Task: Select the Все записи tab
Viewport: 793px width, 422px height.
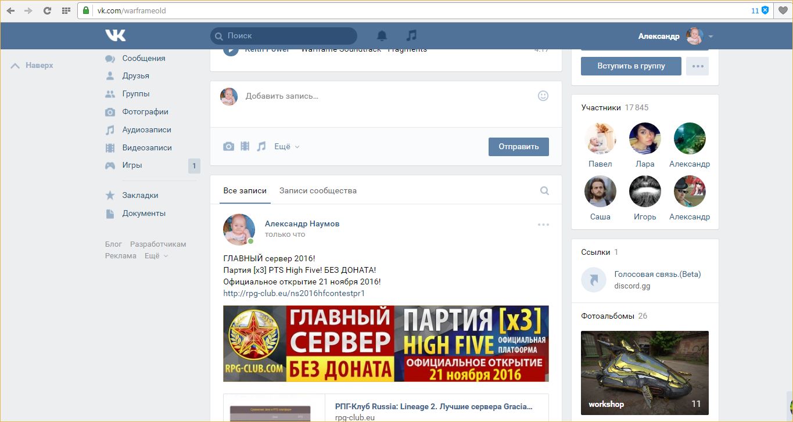Action: point(245,190)
